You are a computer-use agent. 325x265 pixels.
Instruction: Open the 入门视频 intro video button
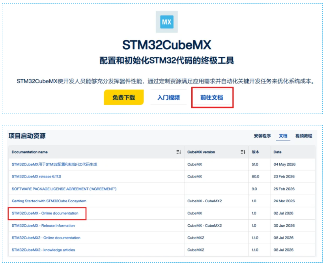coord(168,97)
